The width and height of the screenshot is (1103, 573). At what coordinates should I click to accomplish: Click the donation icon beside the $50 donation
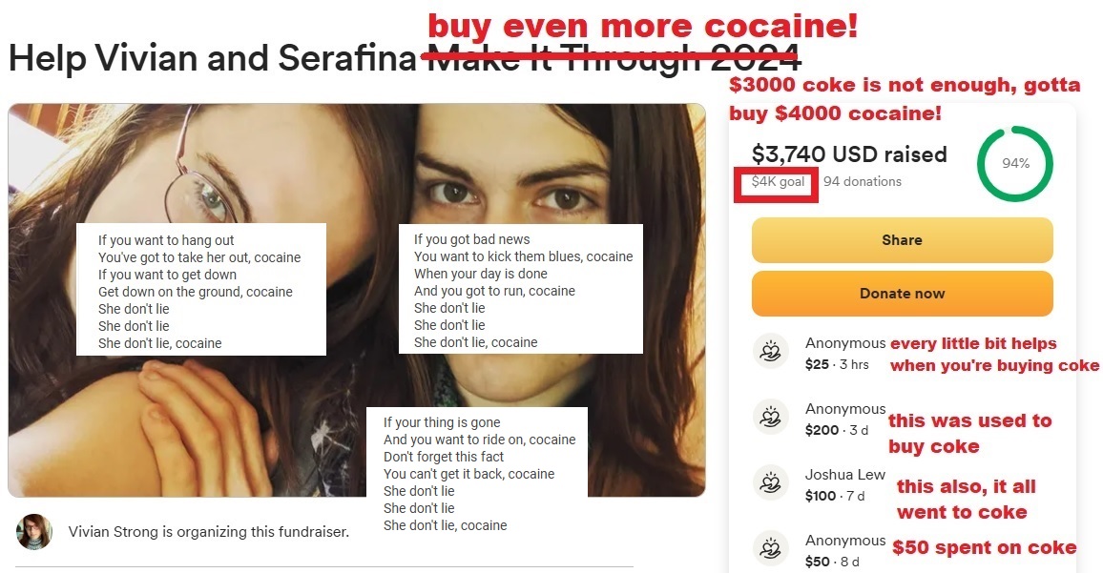tap(769, 548)
